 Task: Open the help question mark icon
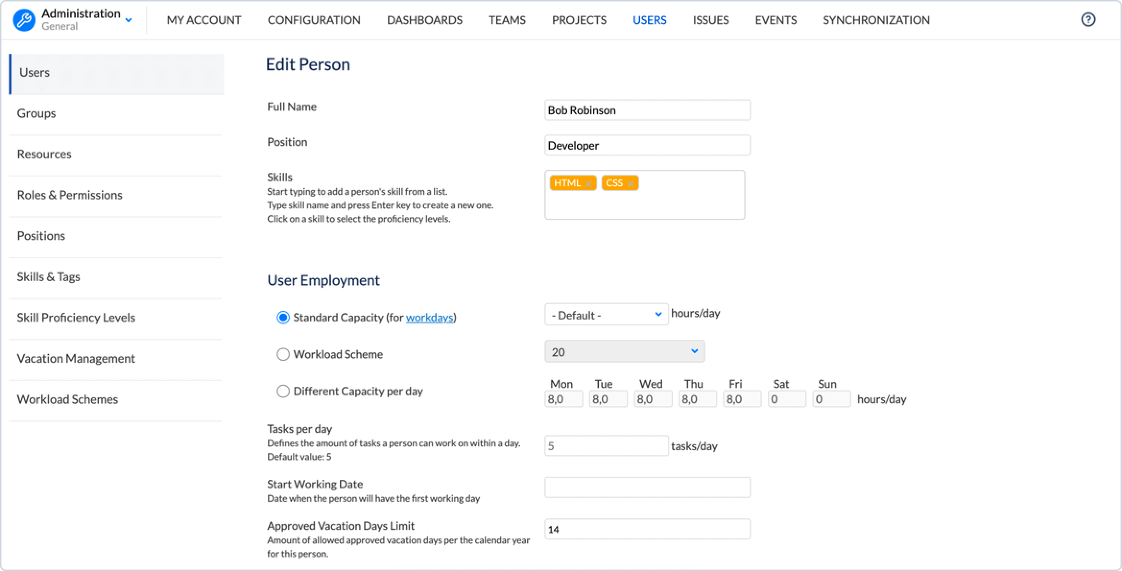pyautogui.click(x=1088, y=20)
